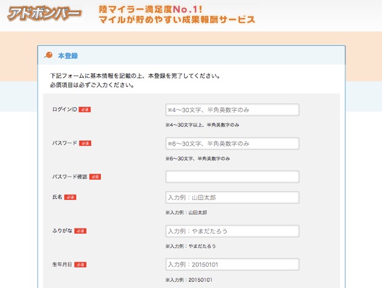Focus the ログインID input field
Screen dimensions: 382x288
(232, 110)
